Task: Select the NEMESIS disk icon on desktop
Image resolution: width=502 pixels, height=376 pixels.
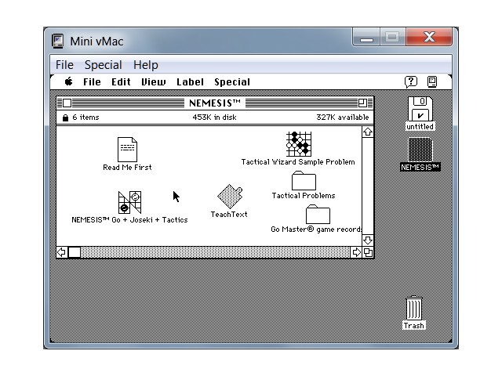Action: [x=420, y=150]
